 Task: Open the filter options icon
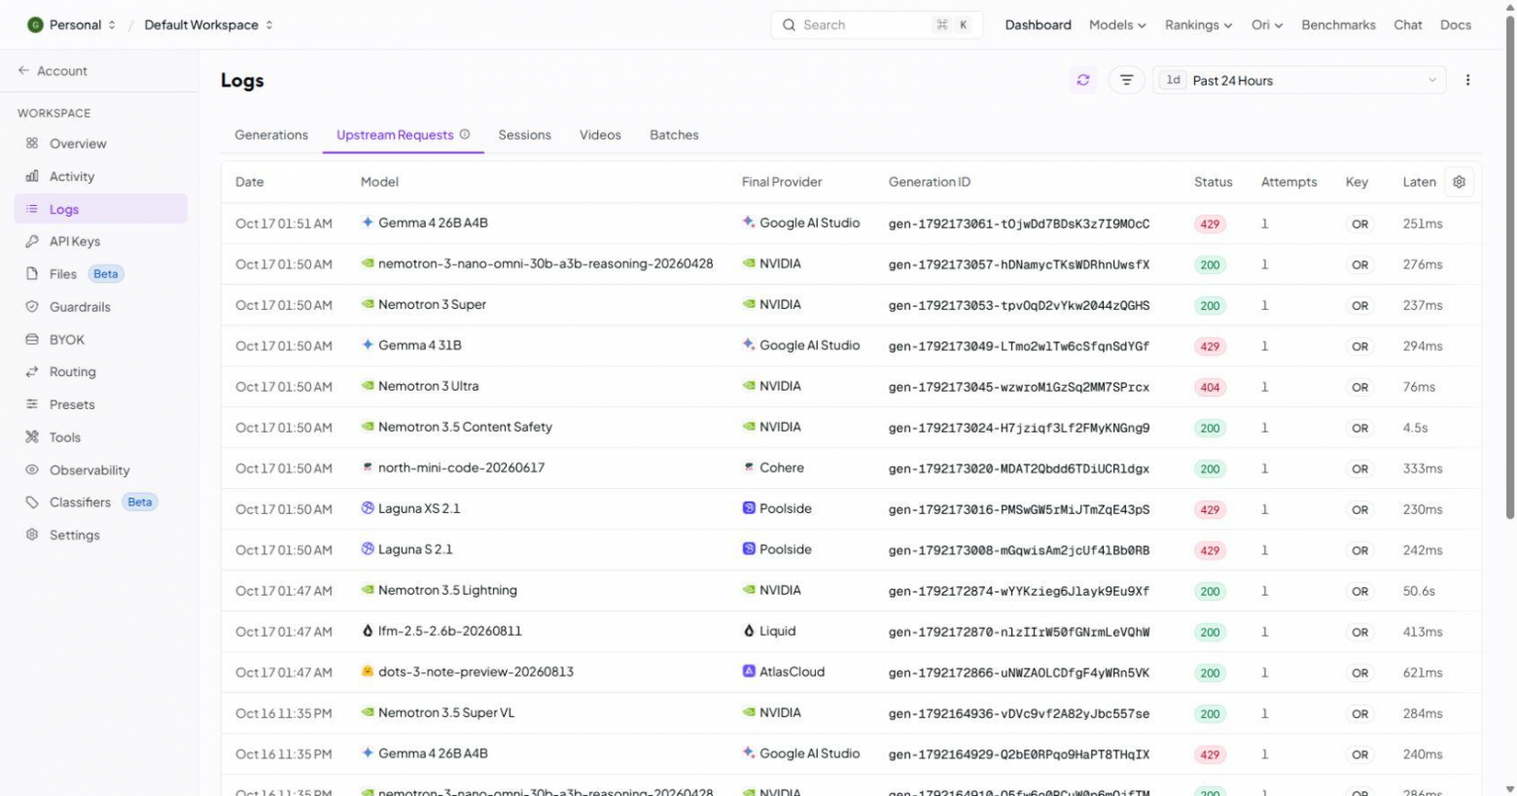(x=1126, y=81)
